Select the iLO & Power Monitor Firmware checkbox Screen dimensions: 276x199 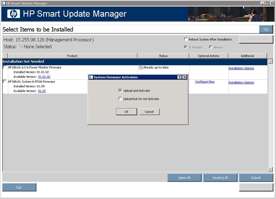pyautogui.click(x=5, y=67)
